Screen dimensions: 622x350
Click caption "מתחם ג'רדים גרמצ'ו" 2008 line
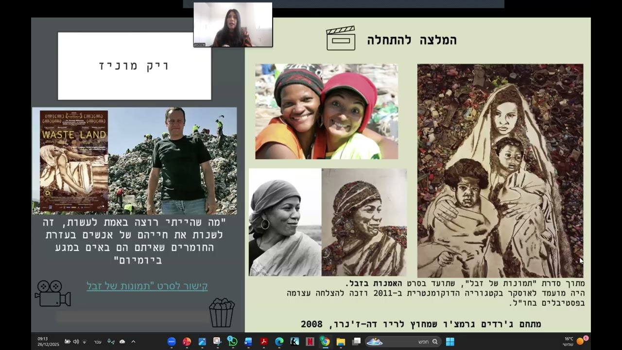pos(421,324)
